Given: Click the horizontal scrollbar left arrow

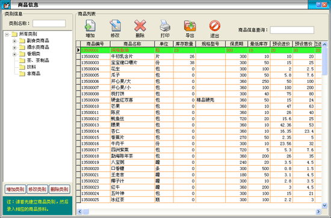Looking at the screenshot, I should click(79, 211).
